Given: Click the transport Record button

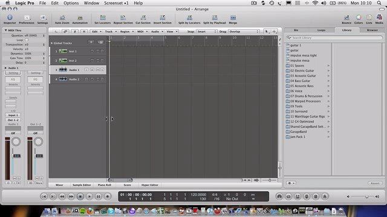Looking at the screenshot, I should pos(108,197).
